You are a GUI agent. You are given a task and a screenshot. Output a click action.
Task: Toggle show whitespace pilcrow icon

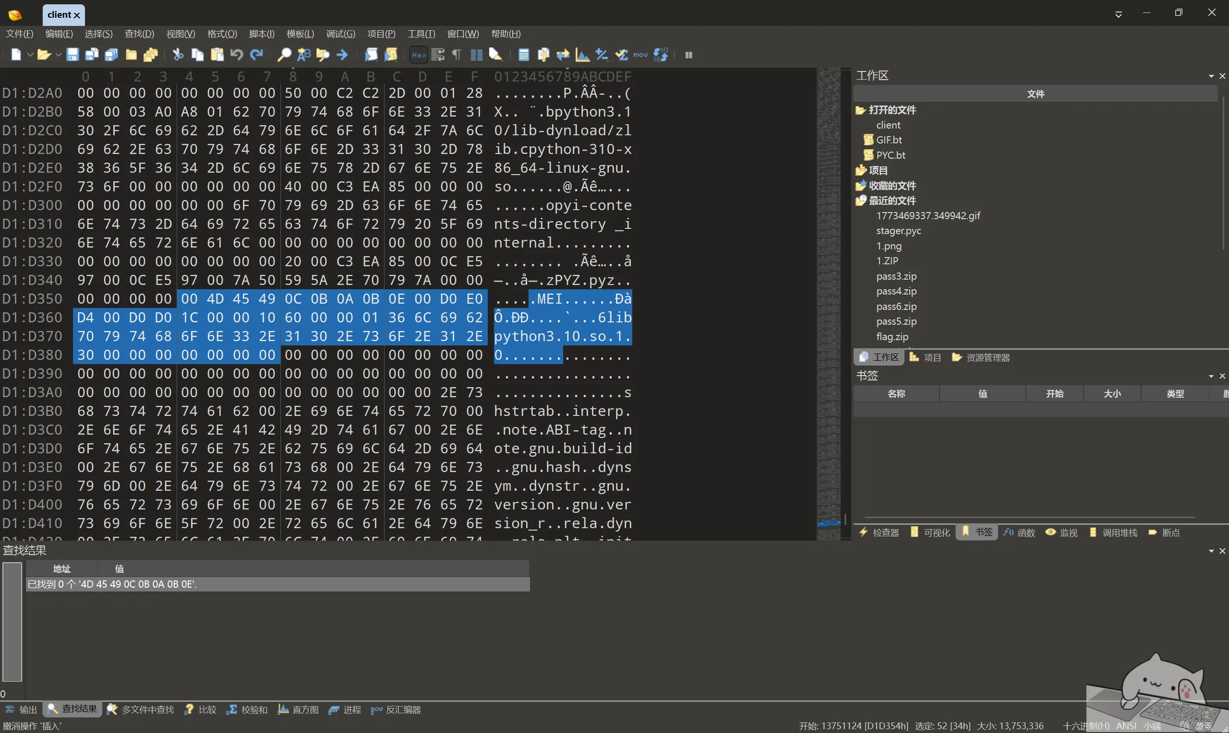click(457, 55)
